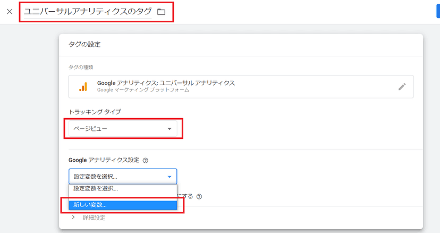This screenshot has width=440, height=233.
Task: Click the Google マーケティング プラットフォーム subtitle
Action: 143,90
